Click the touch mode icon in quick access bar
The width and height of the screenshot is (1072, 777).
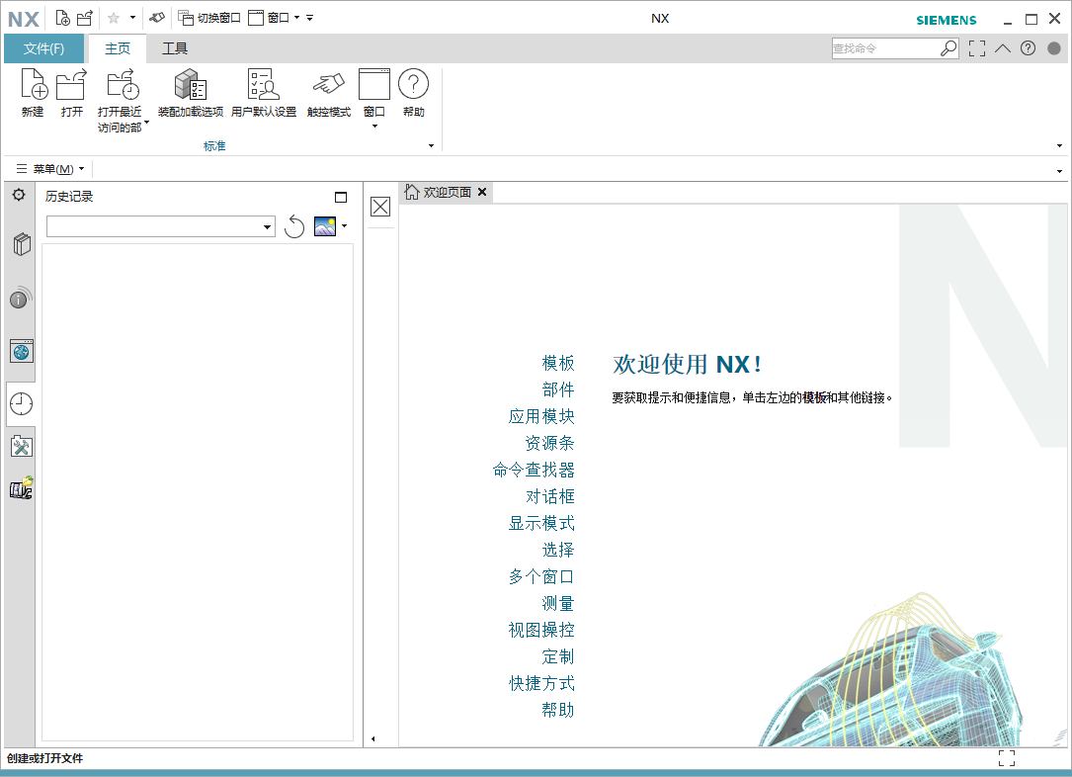[x=157, y=18]
